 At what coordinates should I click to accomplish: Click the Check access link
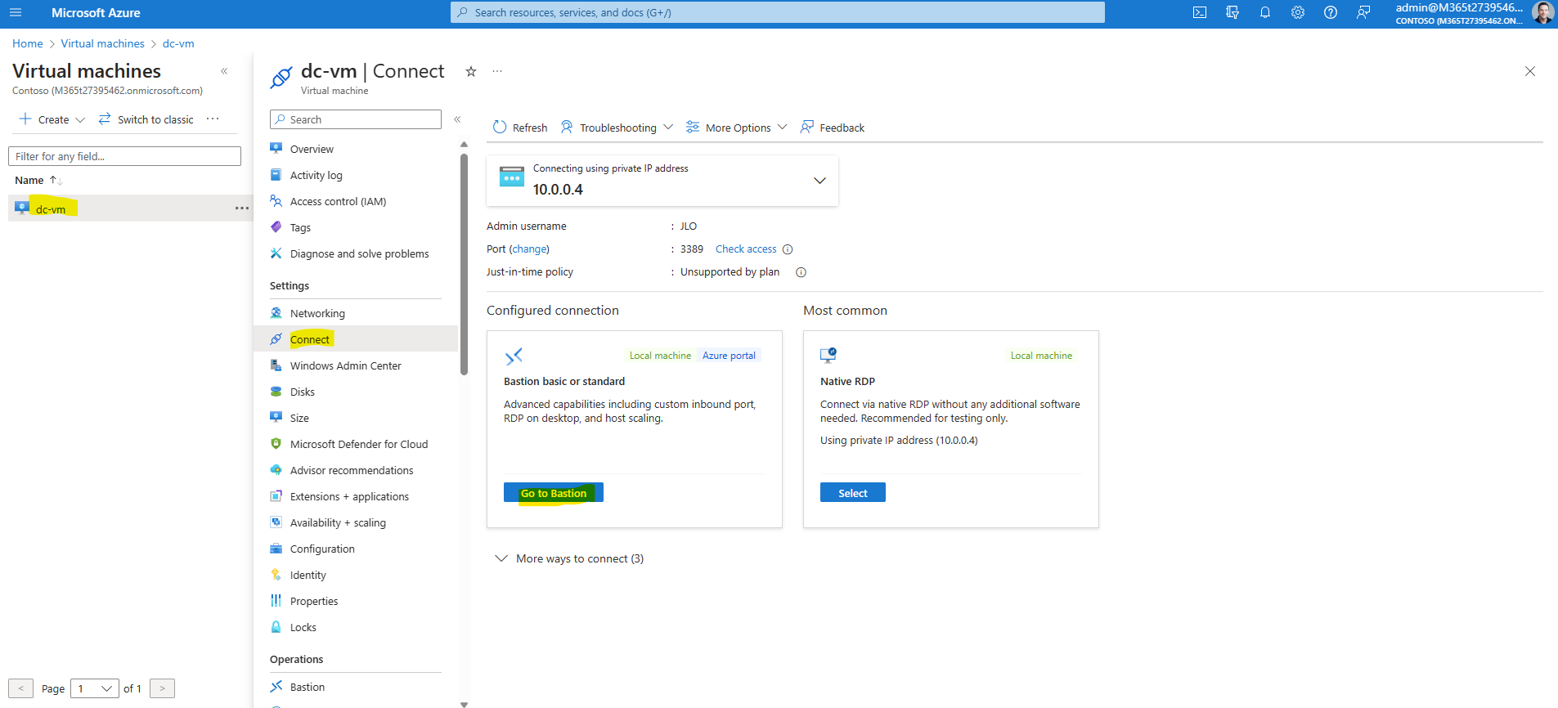coord(746,249)
